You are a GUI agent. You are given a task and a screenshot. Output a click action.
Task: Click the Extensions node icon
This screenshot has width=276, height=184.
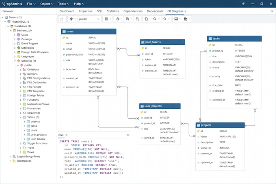coord(19,48)
